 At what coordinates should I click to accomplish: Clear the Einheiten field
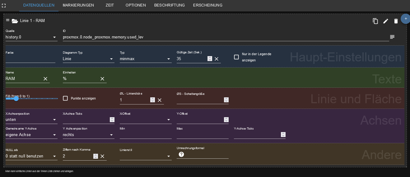point(102,79)
